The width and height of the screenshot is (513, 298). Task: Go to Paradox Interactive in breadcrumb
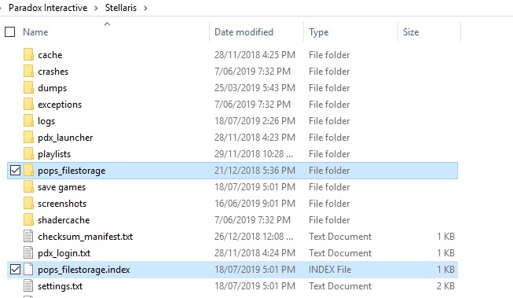48,8
